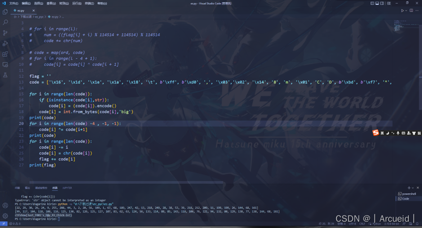Toggle the Sogou moon (half-width) icon
Image resolution: width=422 pixels, height=228 pixels.
(387, 133)
